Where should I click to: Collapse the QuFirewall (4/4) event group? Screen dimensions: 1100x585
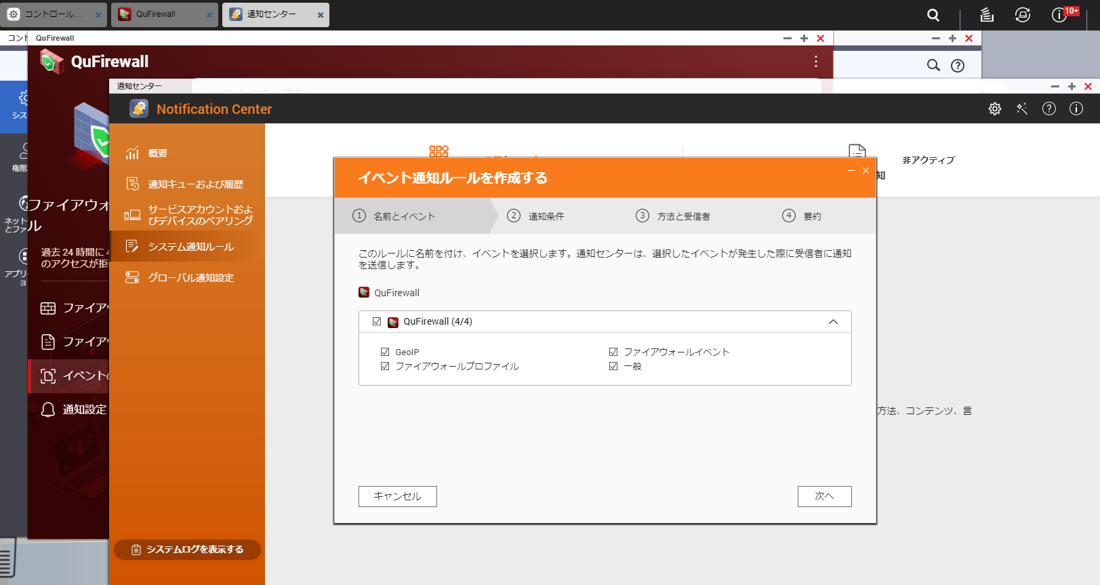(833, 322)
